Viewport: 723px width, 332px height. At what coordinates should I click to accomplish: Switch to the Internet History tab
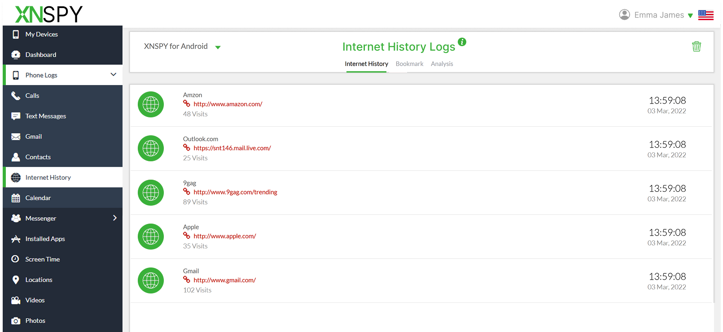click(366, 64)
